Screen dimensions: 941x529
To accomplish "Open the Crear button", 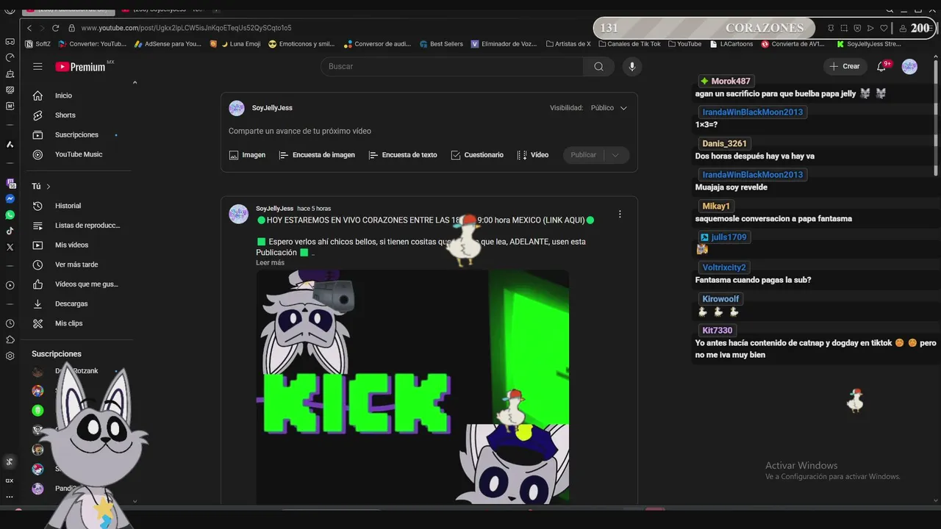I will pos(845,66).
